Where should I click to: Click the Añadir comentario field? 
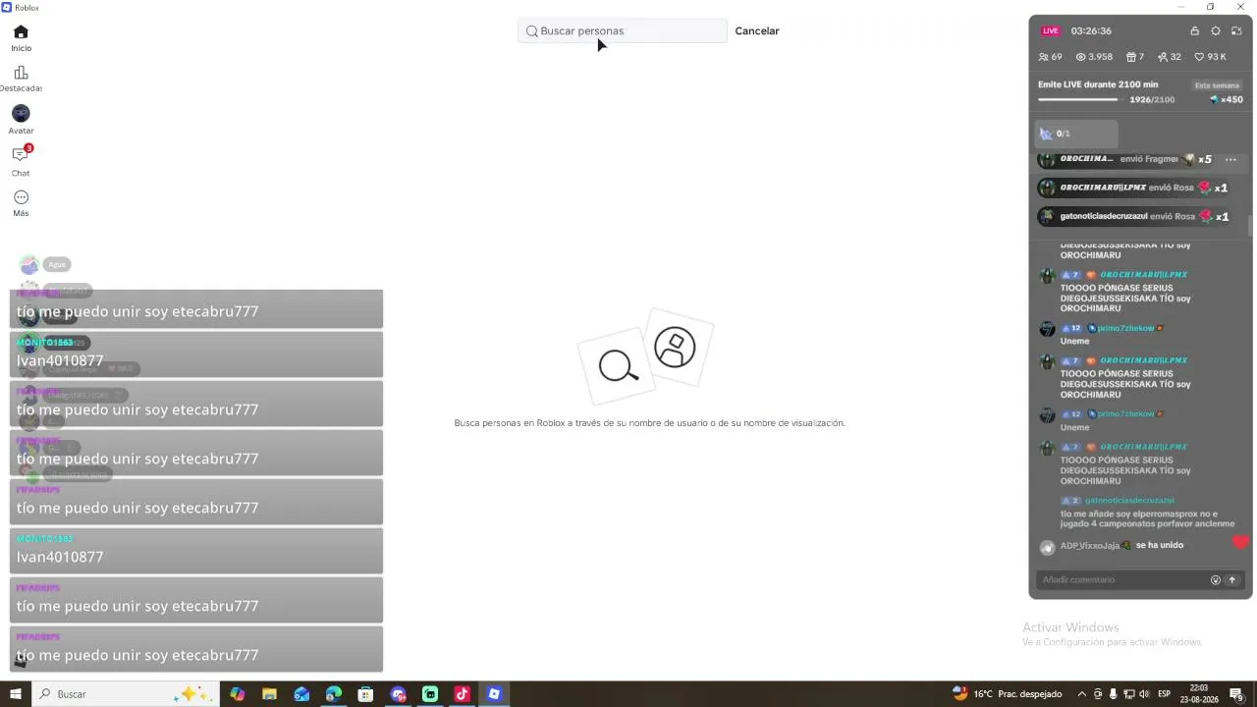[1123, 579]
